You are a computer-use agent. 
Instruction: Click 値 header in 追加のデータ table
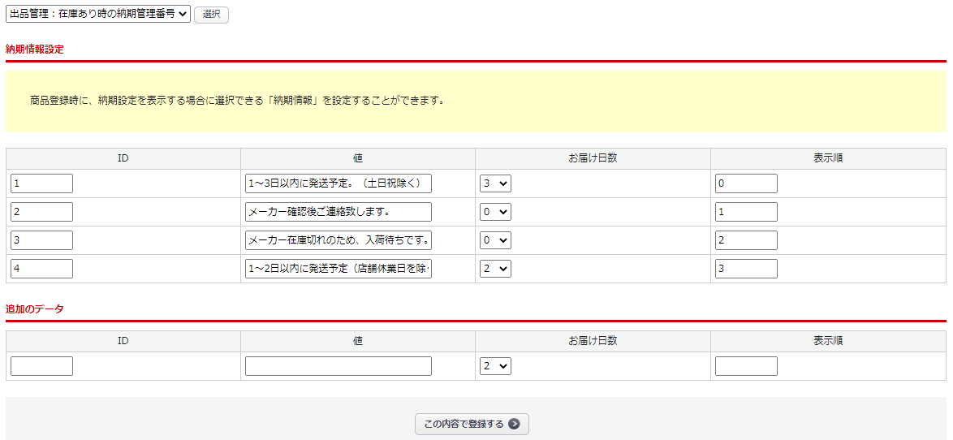358,341
